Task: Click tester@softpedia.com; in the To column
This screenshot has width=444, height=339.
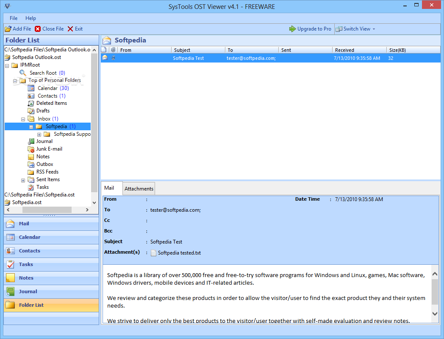Action: coord(251,58)
